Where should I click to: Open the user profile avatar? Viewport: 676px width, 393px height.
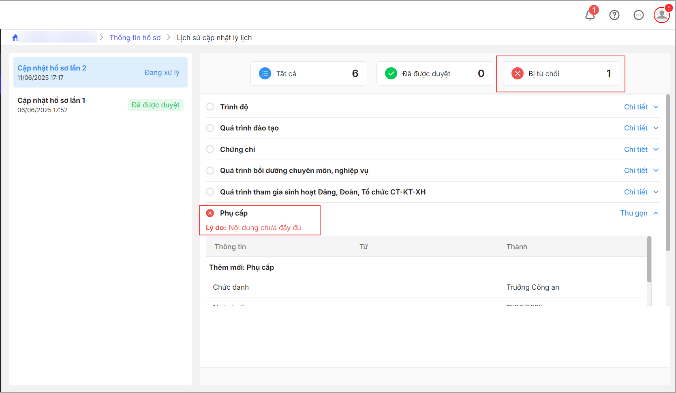tap(661, 15)
